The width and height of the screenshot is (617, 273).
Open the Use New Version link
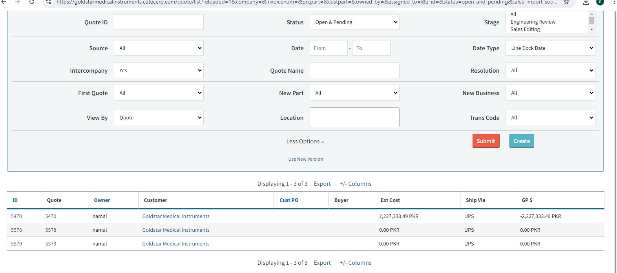305,159
